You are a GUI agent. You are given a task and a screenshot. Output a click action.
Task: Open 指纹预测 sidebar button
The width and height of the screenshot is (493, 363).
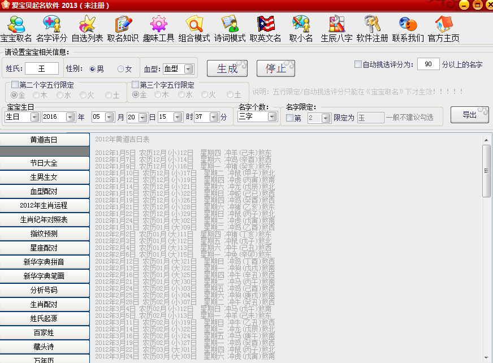pyautogui.click(x=45, y=234)
